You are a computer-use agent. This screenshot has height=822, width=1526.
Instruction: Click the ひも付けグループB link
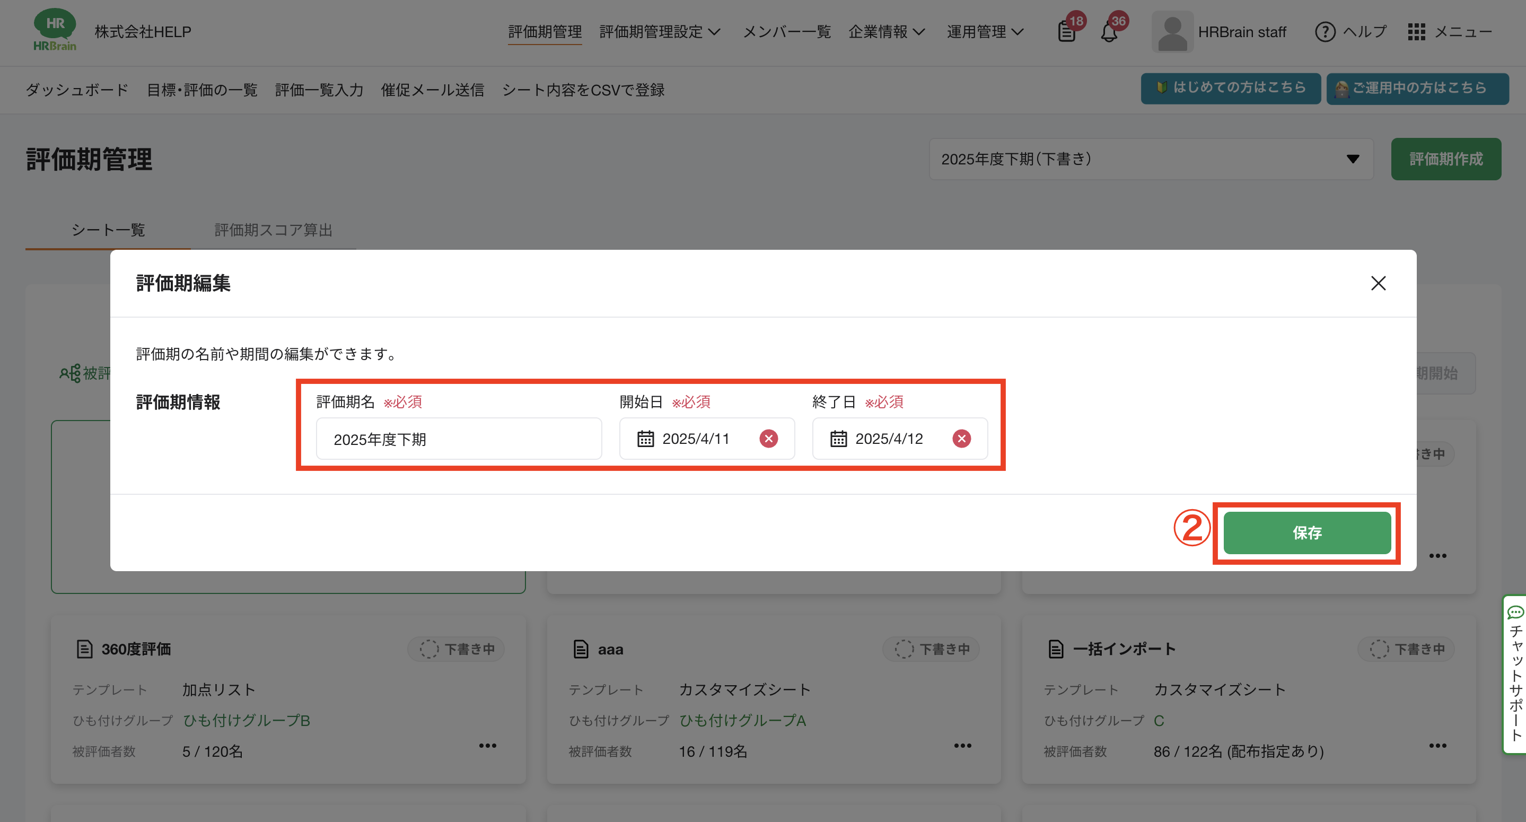click(247, 721)
